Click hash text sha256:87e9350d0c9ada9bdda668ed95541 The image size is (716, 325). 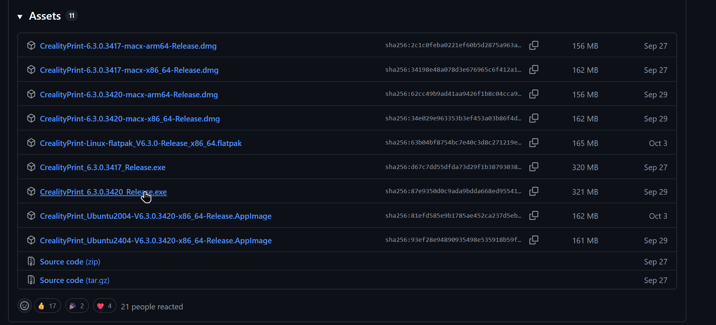pos(453,191)
